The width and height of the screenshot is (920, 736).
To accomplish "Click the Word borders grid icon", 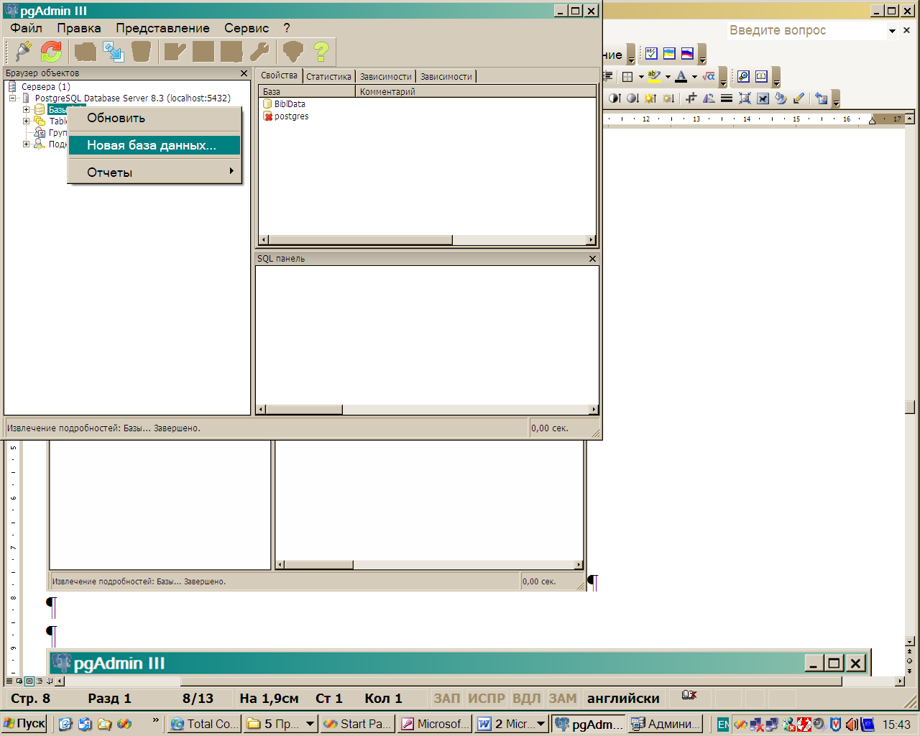I will (x=627, y=76).
